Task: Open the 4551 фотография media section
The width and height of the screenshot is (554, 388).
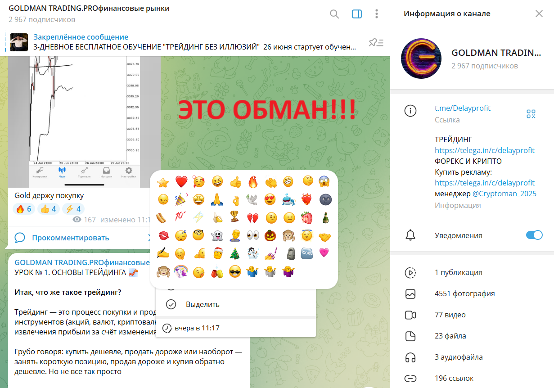Action: tap(464, 293)
